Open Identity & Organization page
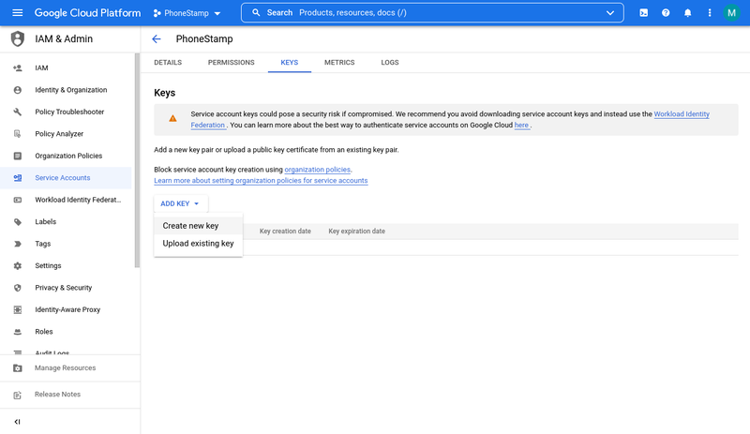 click(66, 90)
